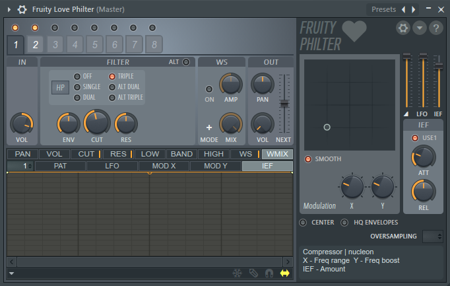Enable filter unit 3 LED
450x286 pixels.
coord(55,28)
